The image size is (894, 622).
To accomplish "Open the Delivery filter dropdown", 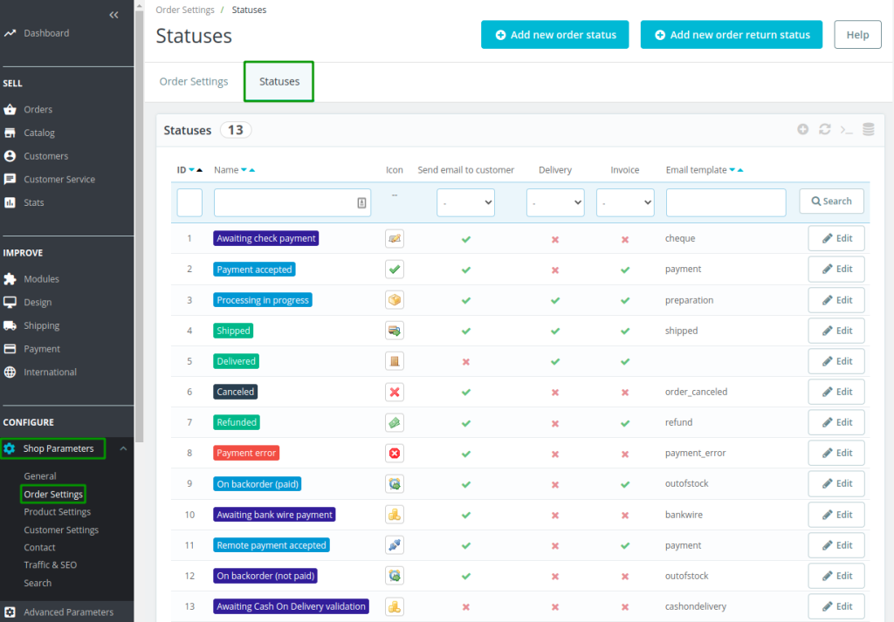I will tap(555, 201).
